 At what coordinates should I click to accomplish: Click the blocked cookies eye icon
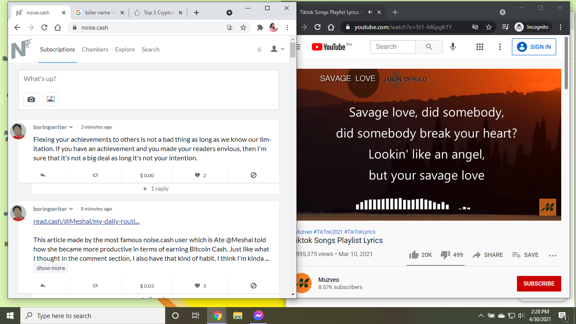point(475,27)
